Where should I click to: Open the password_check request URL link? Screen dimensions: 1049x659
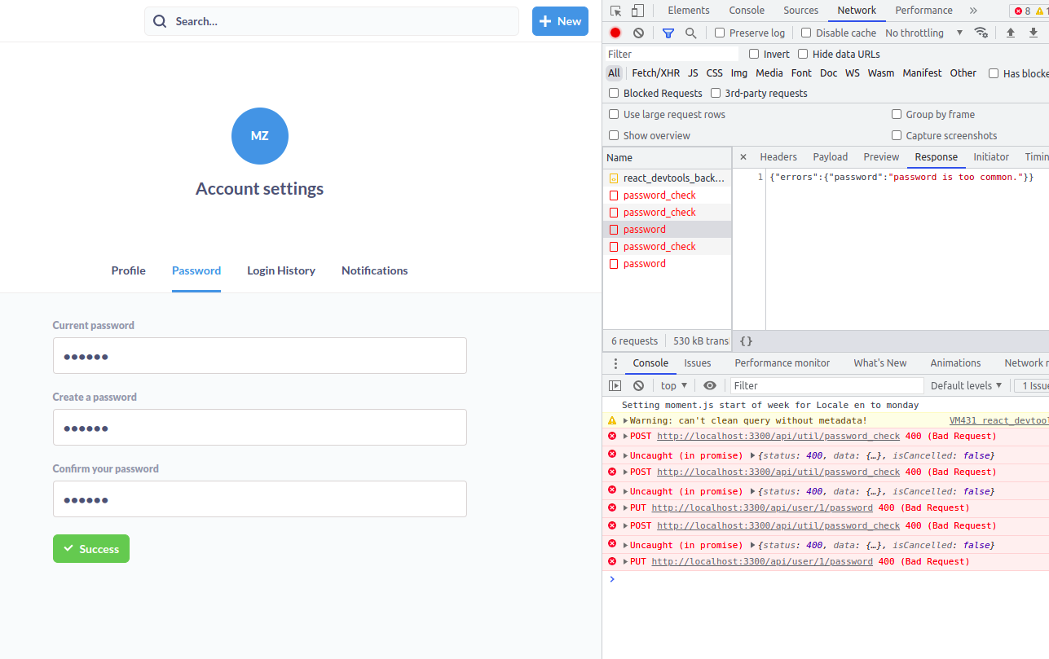tap(777, 435)
